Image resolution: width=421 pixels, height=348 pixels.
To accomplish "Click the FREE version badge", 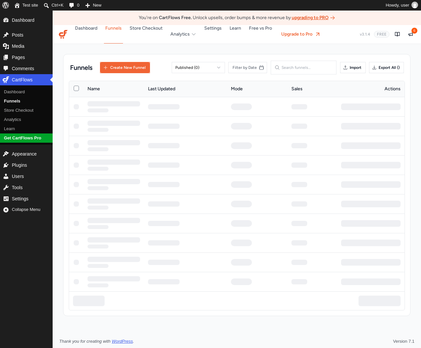I will click(382, 34).
